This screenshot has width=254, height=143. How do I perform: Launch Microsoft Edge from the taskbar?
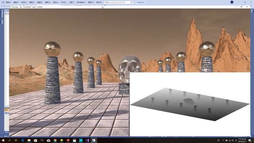point(23,140)
